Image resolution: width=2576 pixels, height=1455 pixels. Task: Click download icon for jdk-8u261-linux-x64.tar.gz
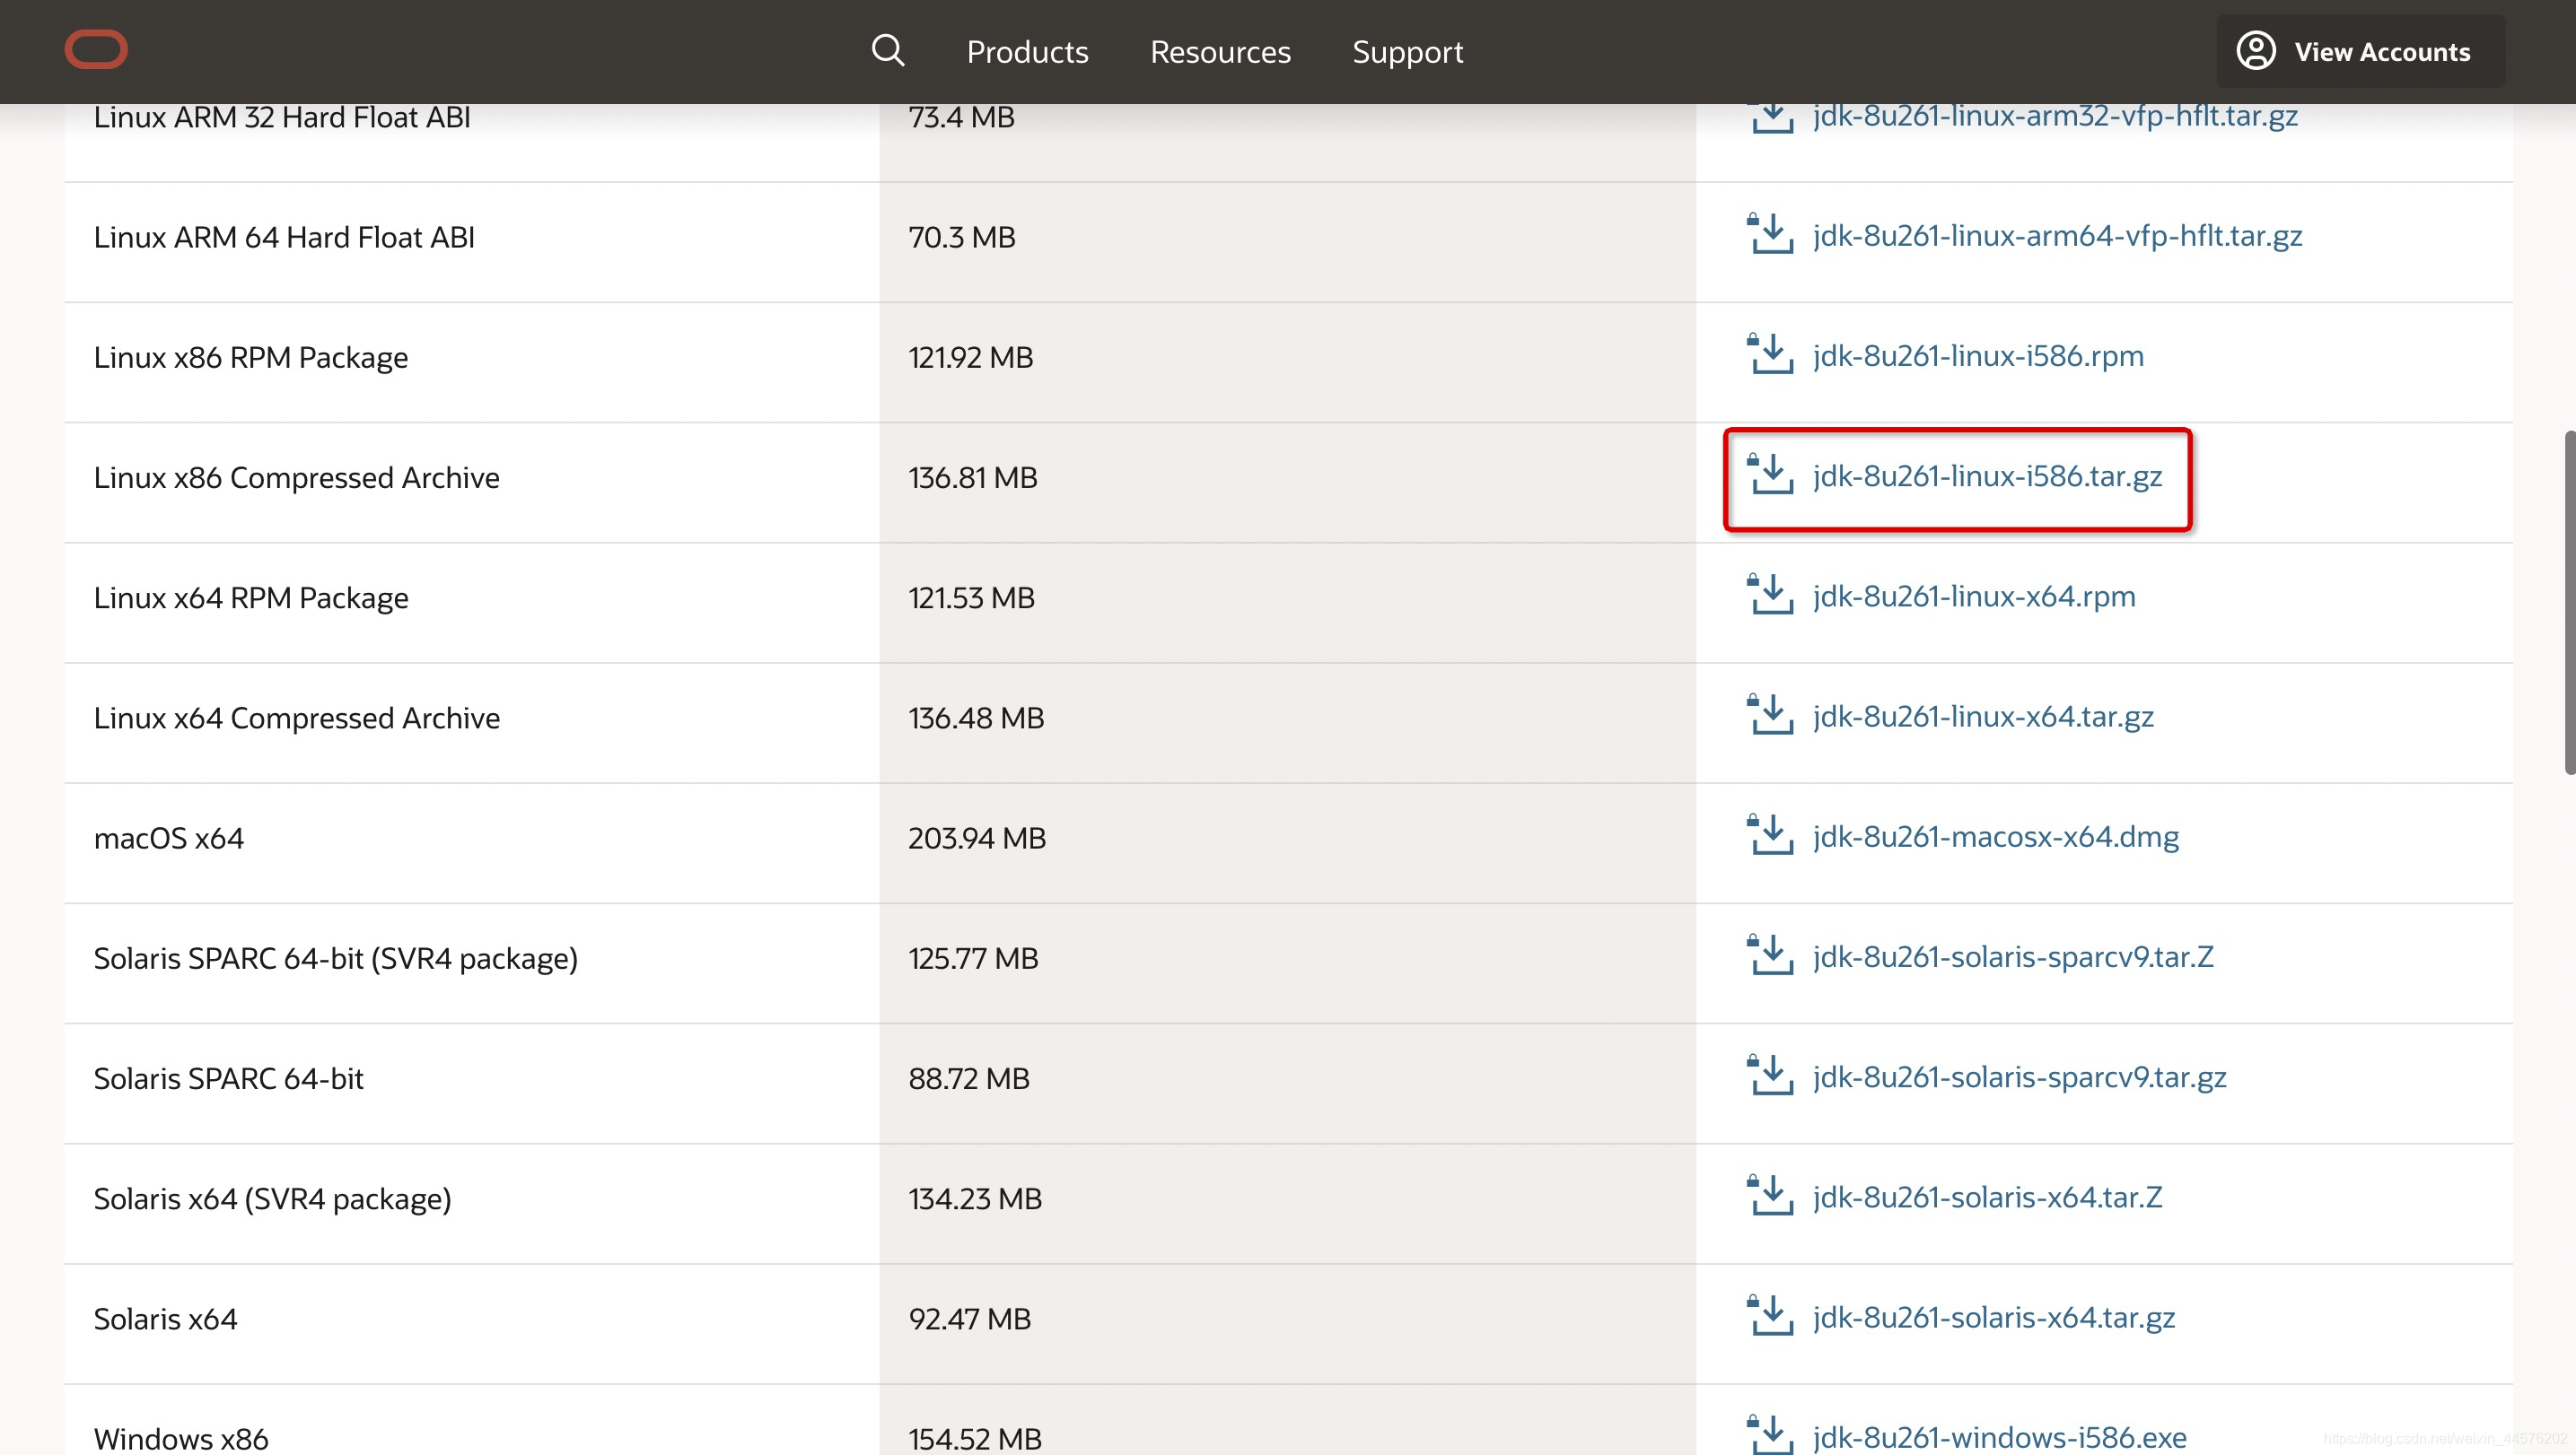tap(1769, 715)
